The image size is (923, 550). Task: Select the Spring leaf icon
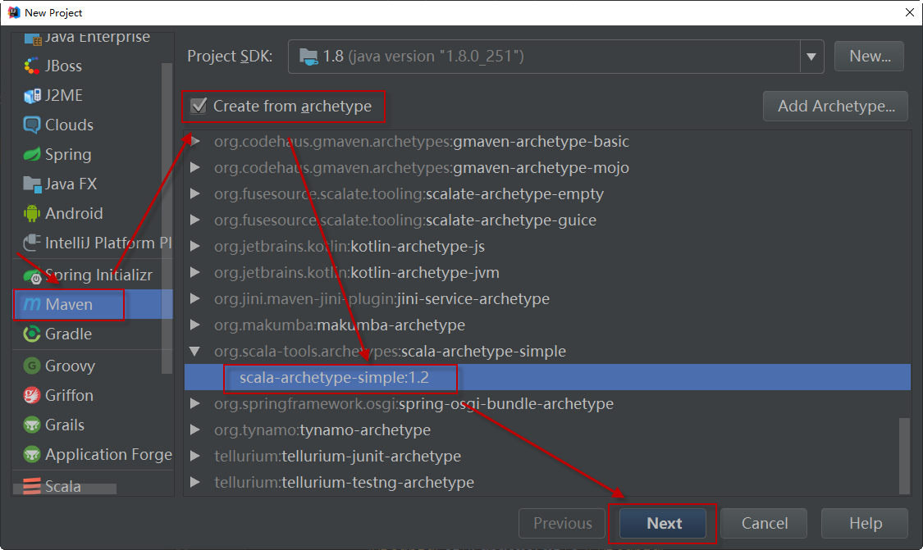click(32, 155)
